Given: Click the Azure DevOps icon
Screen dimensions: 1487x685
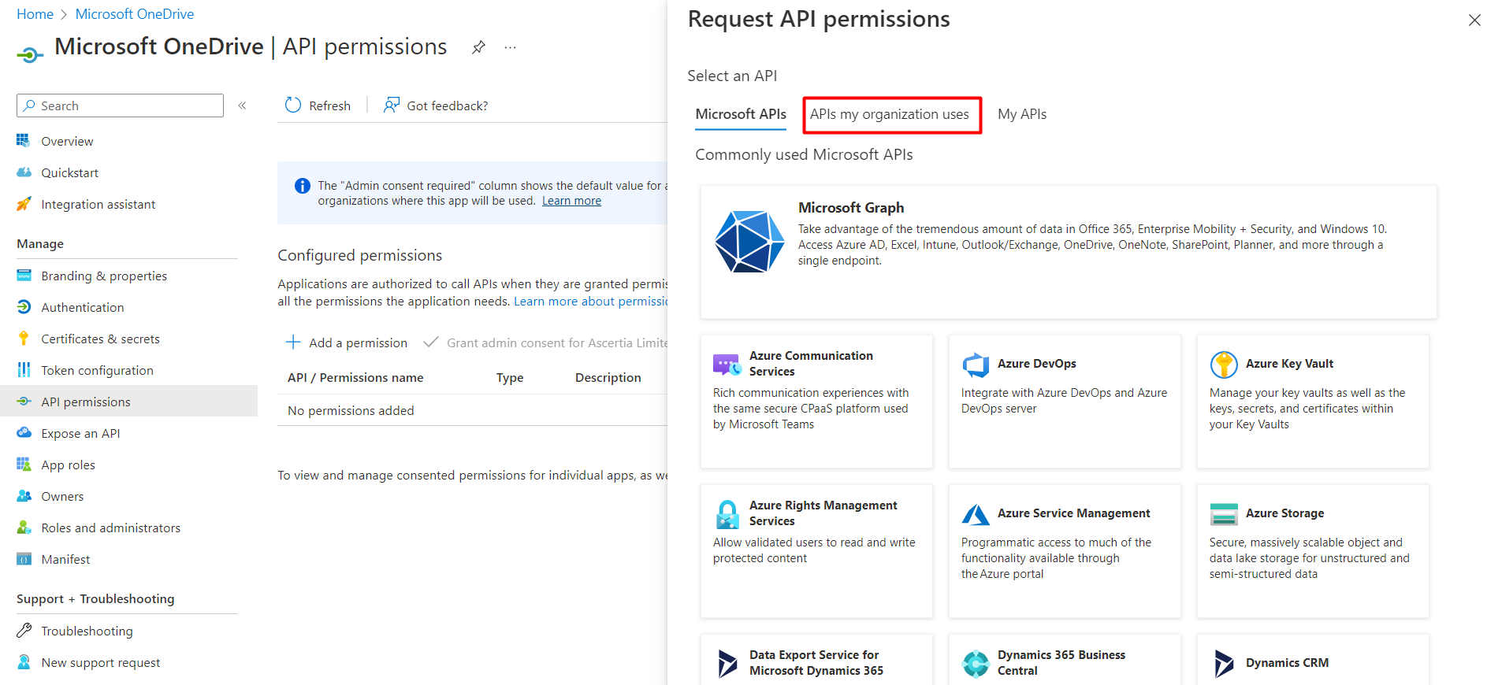Looking at the screenshot, I should (976, 364).
